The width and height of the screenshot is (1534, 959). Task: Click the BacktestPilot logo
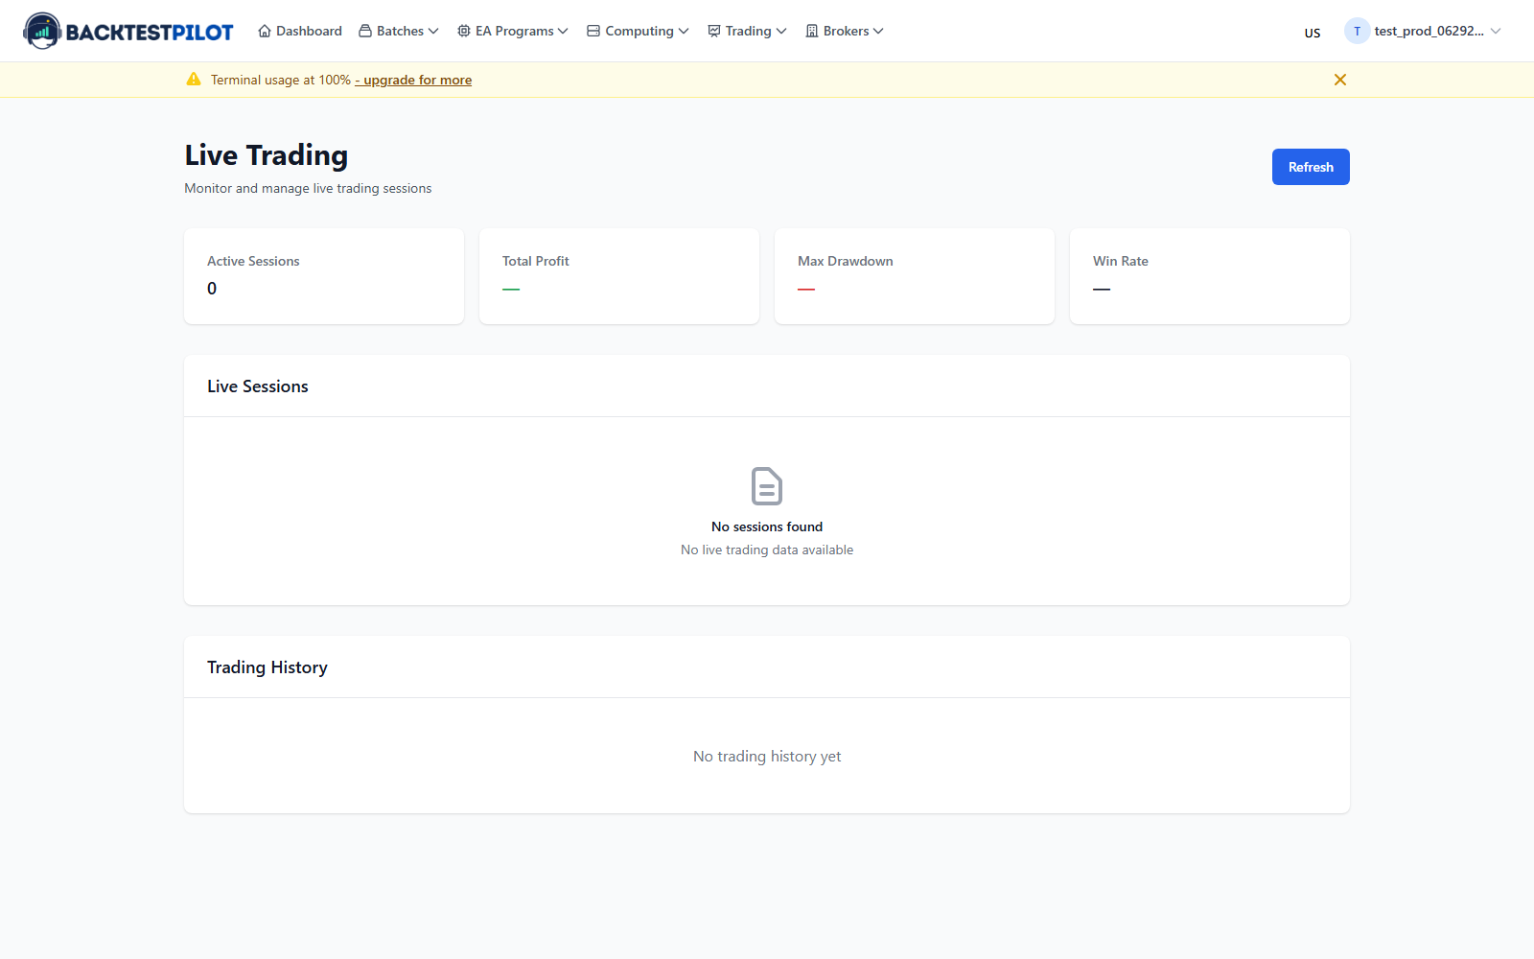pyautogui.click(x=128, y=31)
